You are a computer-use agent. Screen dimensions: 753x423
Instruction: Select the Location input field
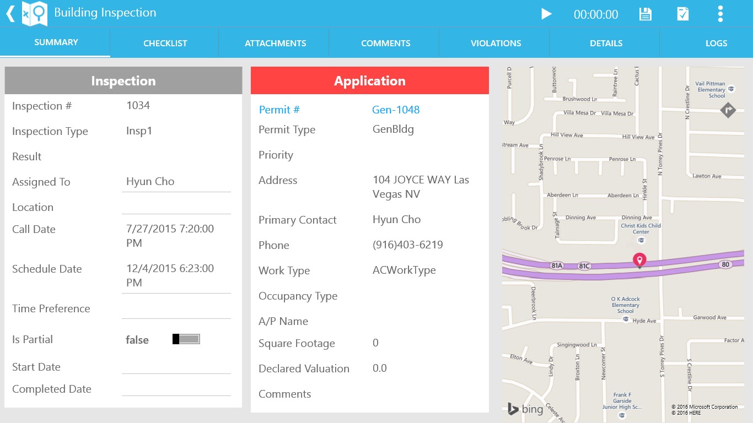[x=176, y=208]
